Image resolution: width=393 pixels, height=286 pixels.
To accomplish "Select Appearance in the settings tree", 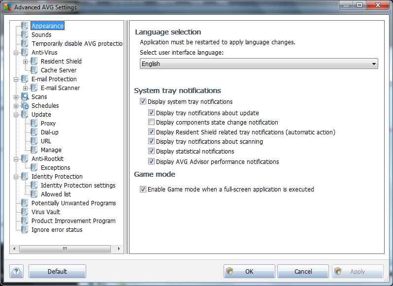I will point(48,26).
